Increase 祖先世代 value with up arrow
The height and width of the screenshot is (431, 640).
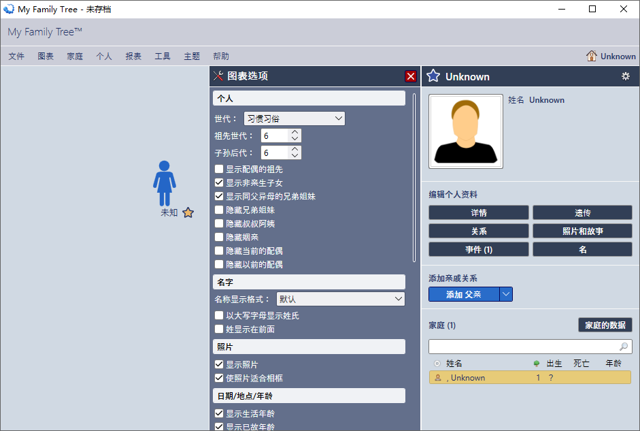[294, 132]
